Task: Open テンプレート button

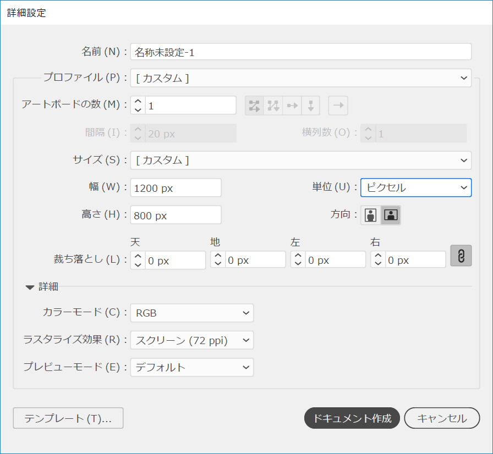Action: click(x=68, y=418)
